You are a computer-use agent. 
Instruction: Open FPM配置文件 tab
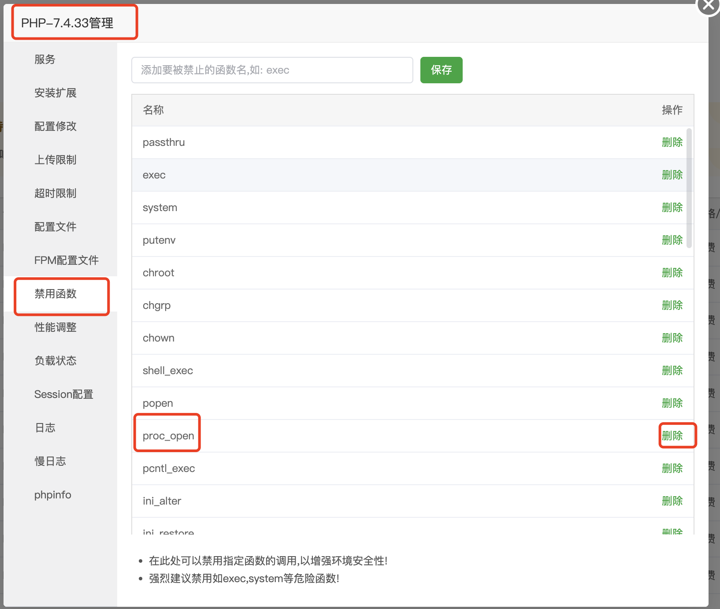[x=67, y=260]
